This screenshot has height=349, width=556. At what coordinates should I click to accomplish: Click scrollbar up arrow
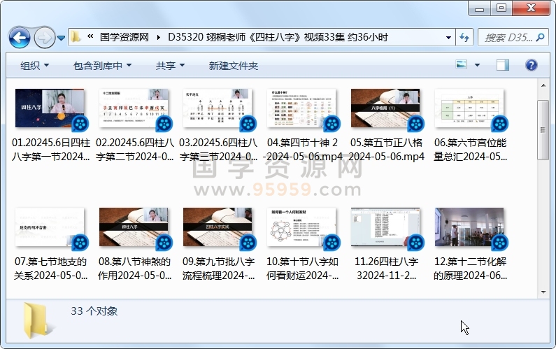tap(543, 85)
